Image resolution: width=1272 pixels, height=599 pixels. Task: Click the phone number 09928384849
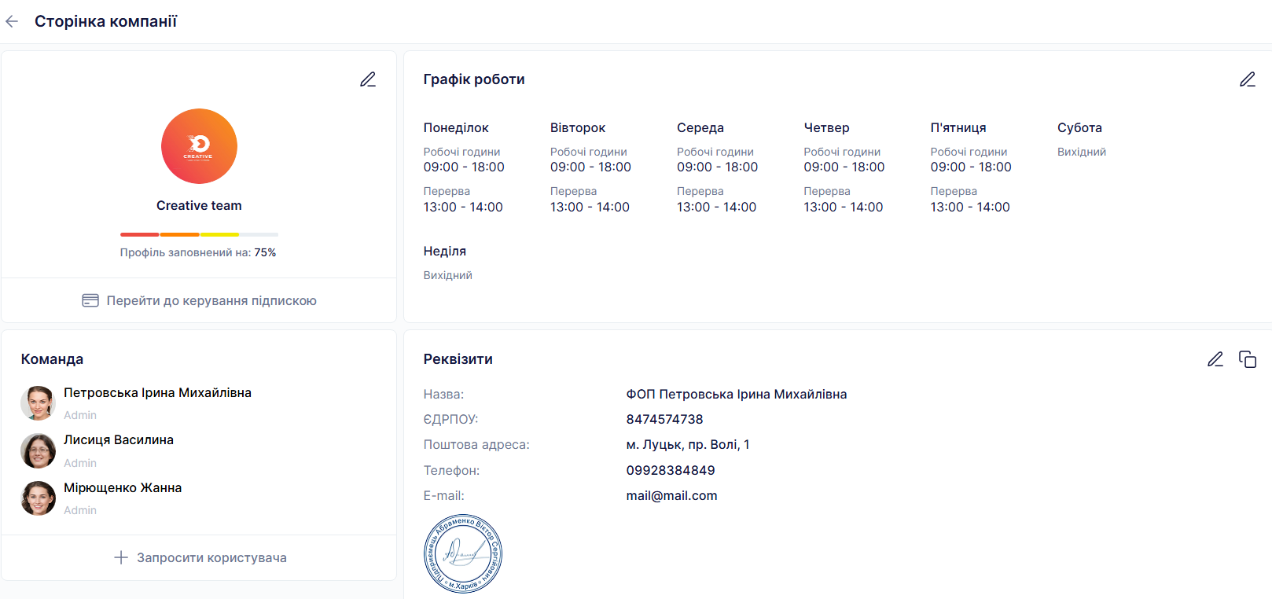coord(671,471)
